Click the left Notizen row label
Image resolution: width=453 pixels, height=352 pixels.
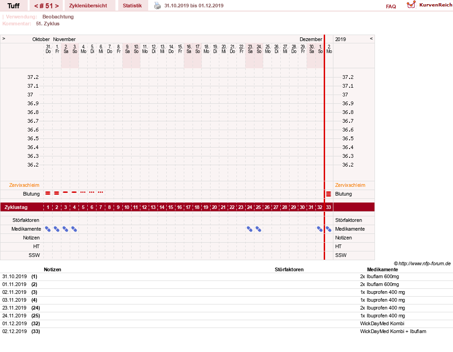(x=31, y=238)
